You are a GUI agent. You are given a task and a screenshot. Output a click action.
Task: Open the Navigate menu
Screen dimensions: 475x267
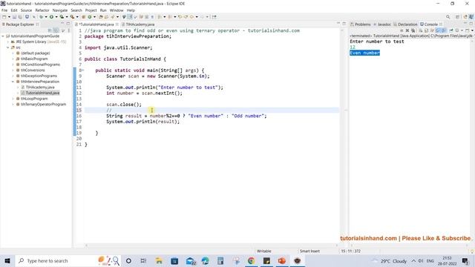(x=60, y=10)
